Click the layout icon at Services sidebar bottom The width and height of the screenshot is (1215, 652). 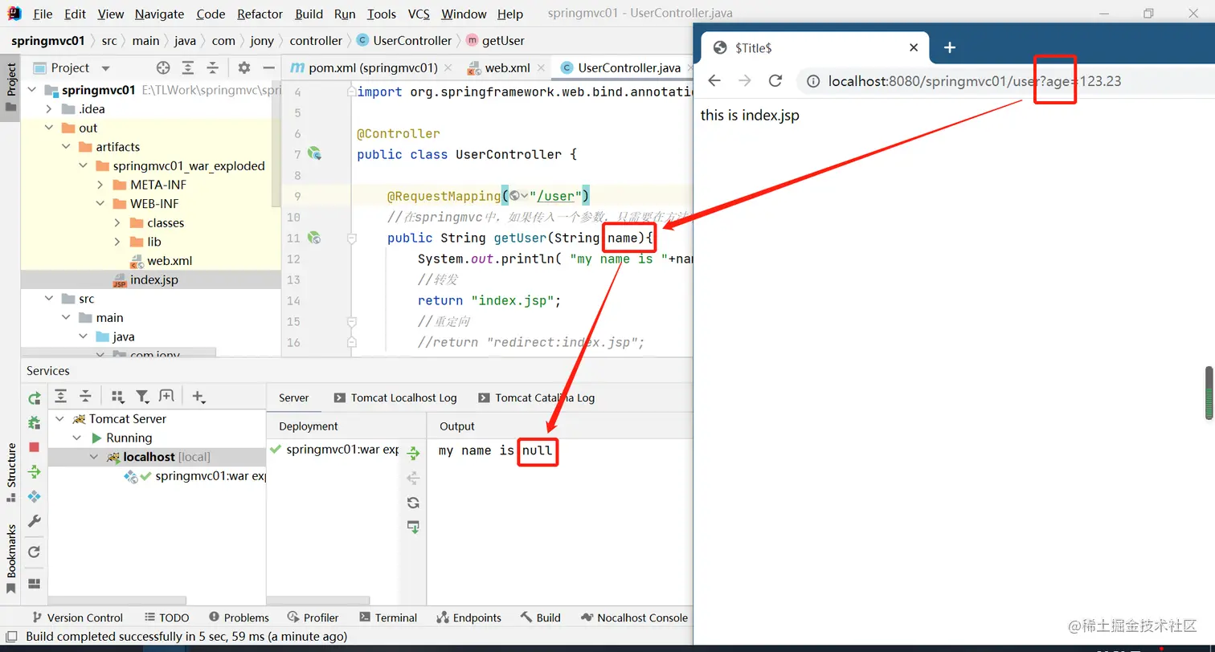(x=34, y=584)
